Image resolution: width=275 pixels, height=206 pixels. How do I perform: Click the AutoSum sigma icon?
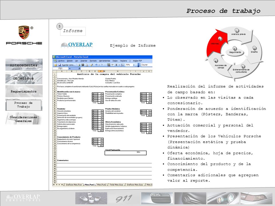pyautogui.click(x=116, y=65)
